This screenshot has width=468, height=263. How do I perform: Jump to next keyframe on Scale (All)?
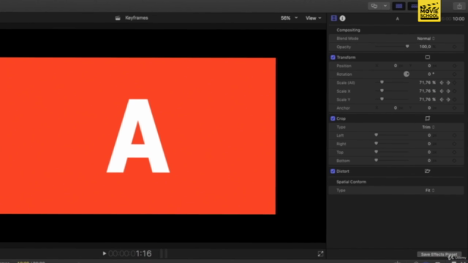[x=448, y=83]
